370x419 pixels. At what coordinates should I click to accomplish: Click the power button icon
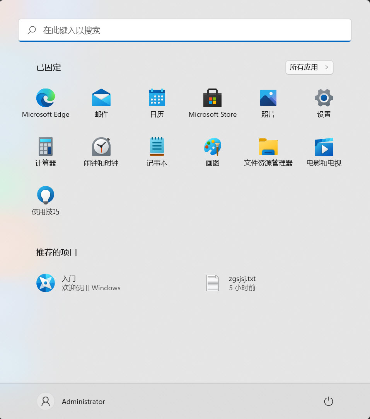[x=328, y=401]
